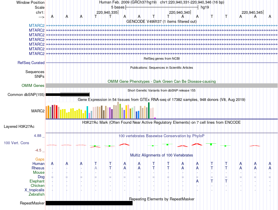Click the 100 Vert. Cons label
Viewport: 278px width, 210px height.
coord(16,143)
